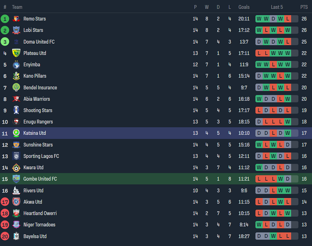The height and width of the screenshot is (246, 312).
Task: Click the Lobi Stars team logo
Action: click(x=16, y=30)
